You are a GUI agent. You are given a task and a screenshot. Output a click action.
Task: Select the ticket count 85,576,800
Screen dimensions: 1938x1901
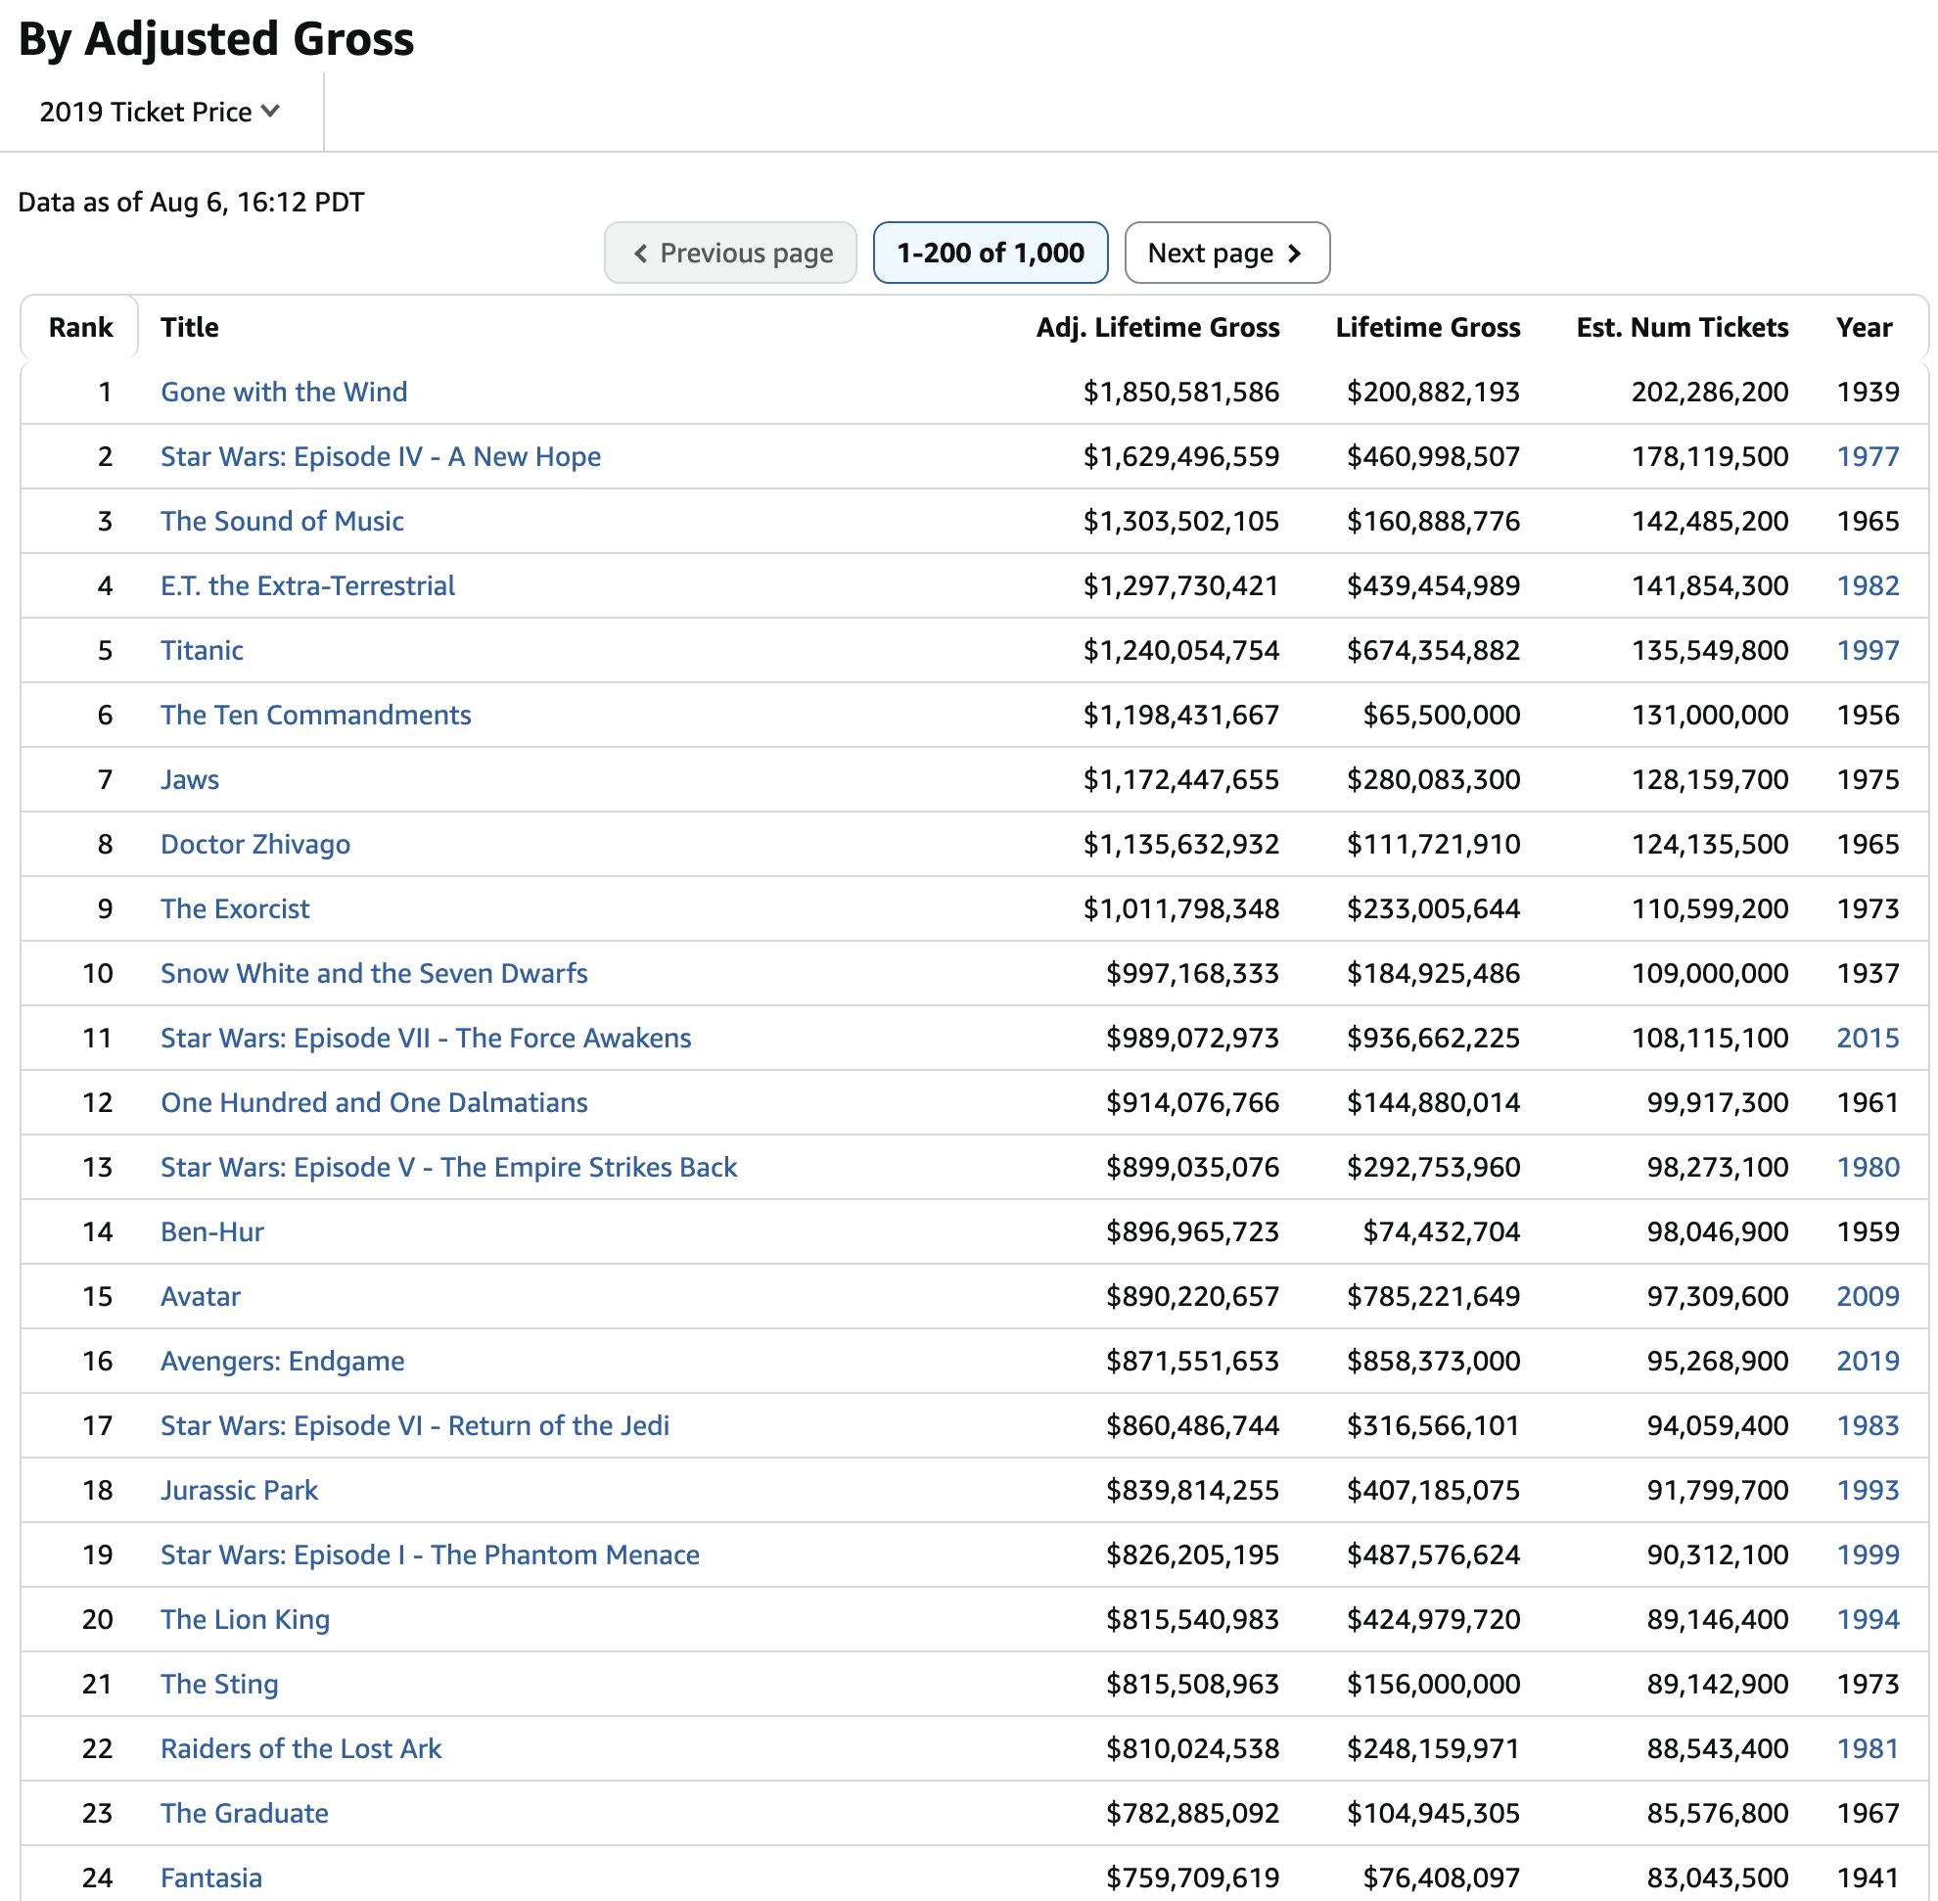click(x=1718, y=1812)
